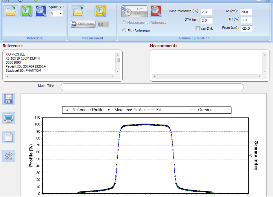Image resolution: width=273 pixels, height=197 pixels.
Task: Open chart tools with the wrench-hammer icon
Action: click(x=9, y=156)
